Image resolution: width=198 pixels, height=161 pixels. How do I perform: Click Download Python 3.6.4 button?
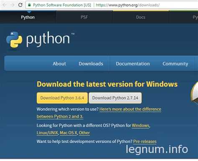(62, 98)
